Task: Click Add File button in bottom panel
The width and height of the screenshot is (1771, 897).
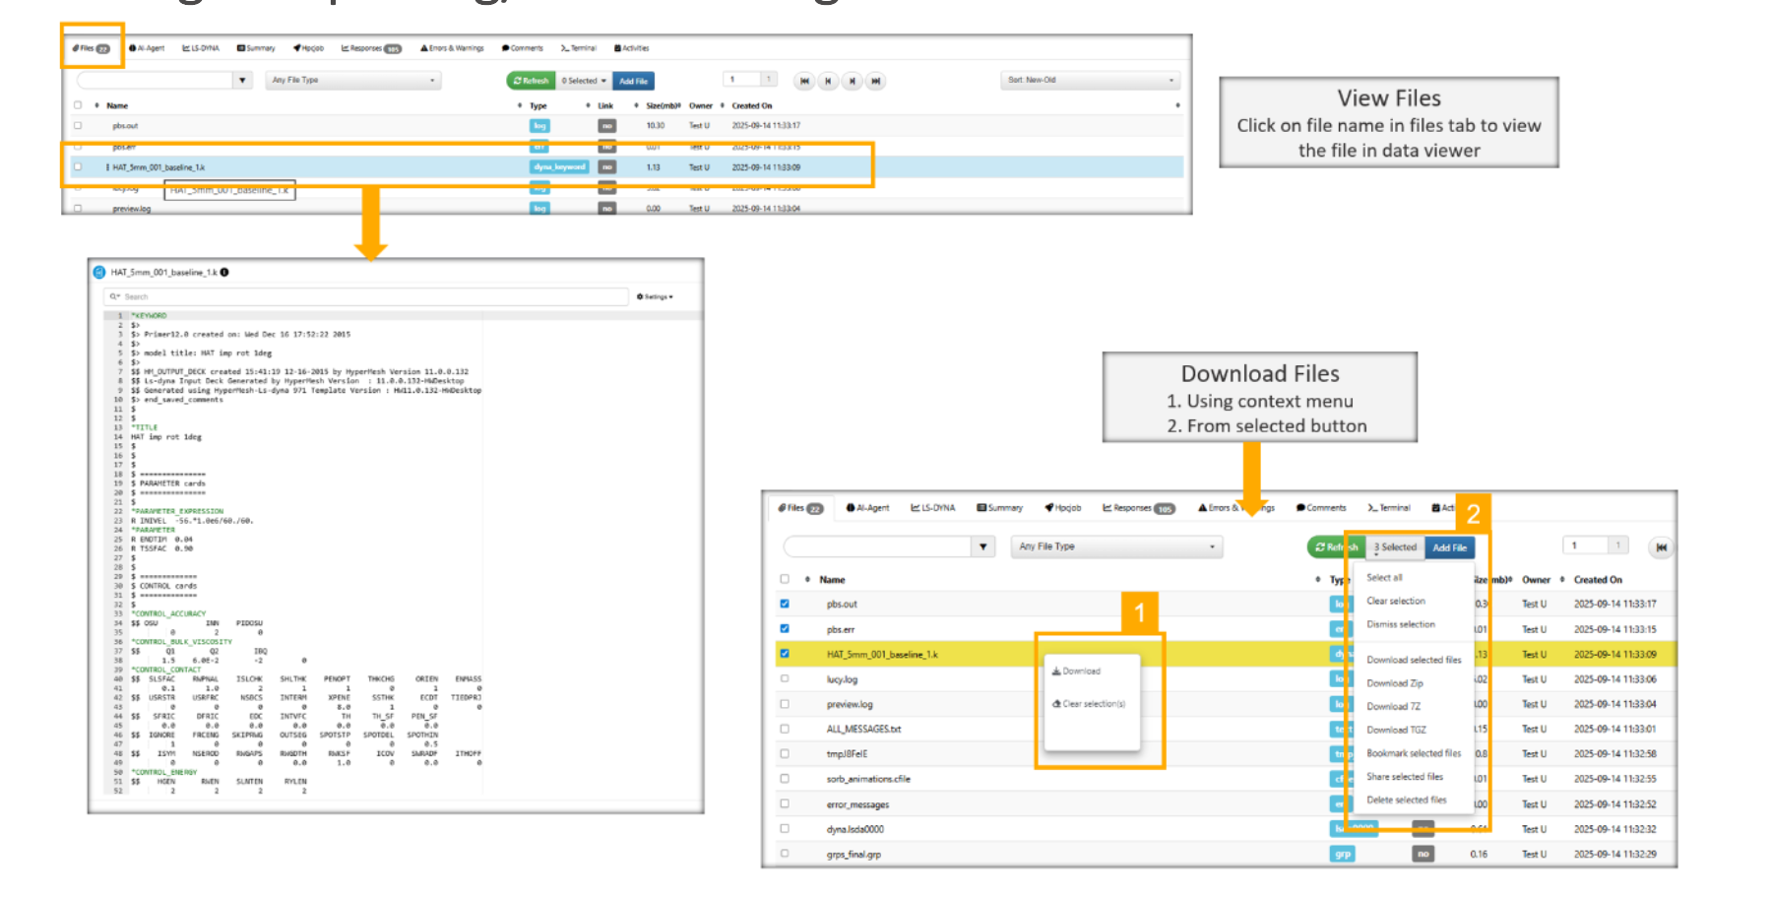Action: point(1449,547)
